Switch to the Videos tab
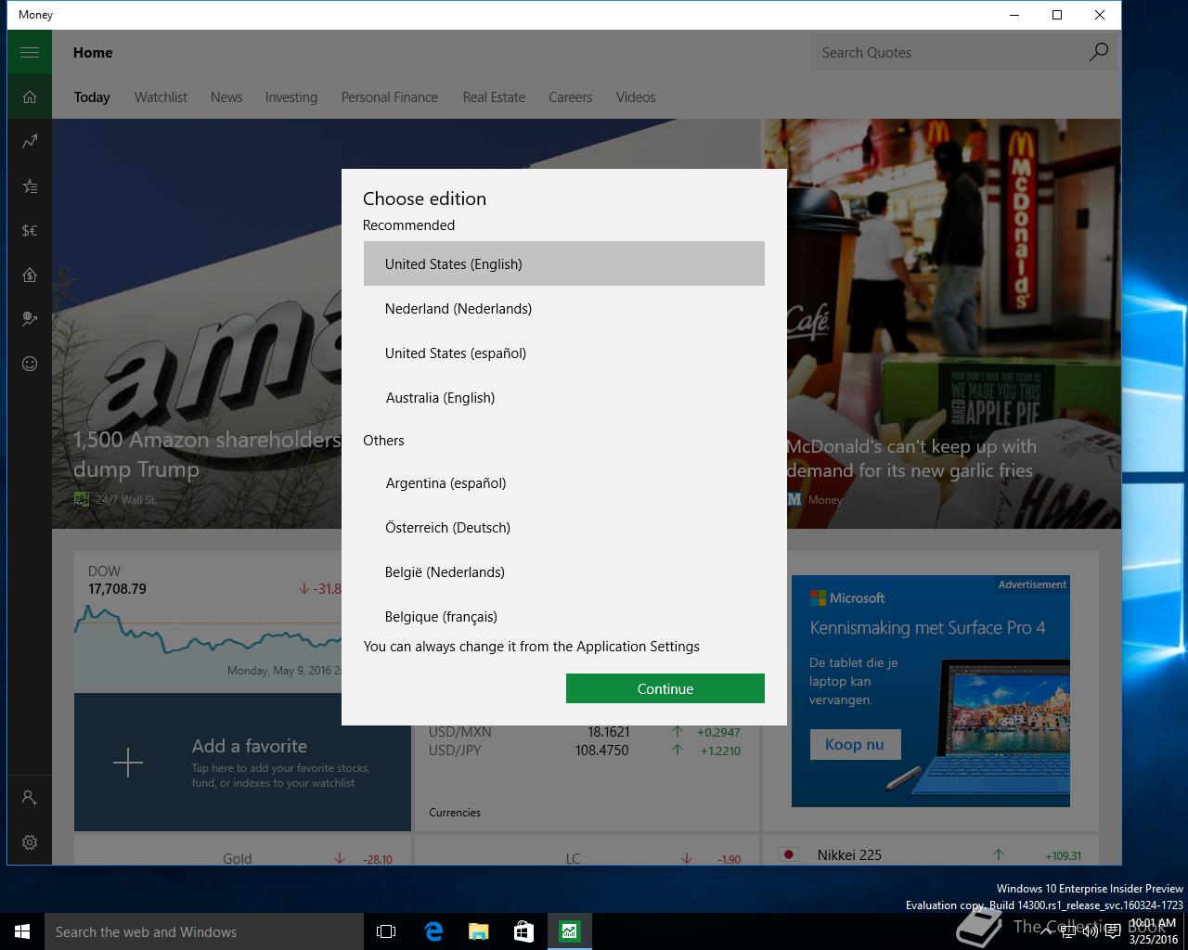1188x950 pixels. [x=636, y=97]
